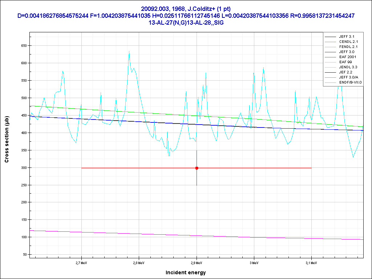Click the 2,9 MeV x-axis tick label
Screen dimensions: 372x279
tap(197, 262)
